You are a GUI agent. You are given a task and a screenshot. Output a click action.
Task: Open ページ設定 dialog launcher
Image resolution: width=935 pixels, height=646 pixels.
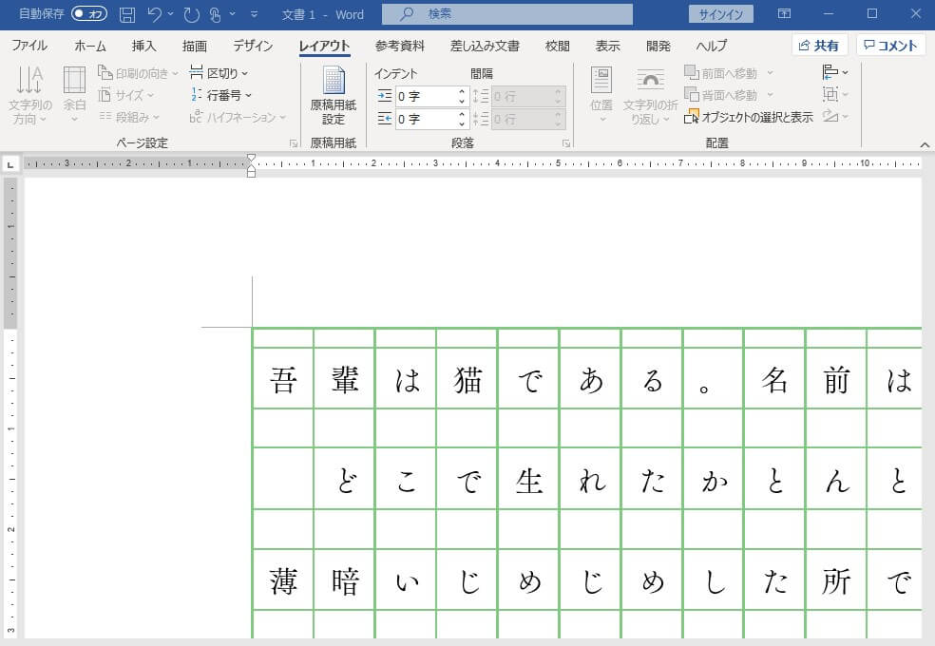[294, 143]
